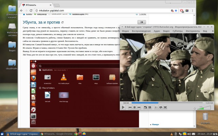Click the network arrows tray icon

point(180,134)
